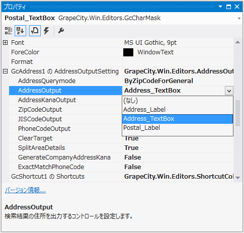The image size is (244, 233).
Task: Switch to Categorized view icon
Action: 8,31
